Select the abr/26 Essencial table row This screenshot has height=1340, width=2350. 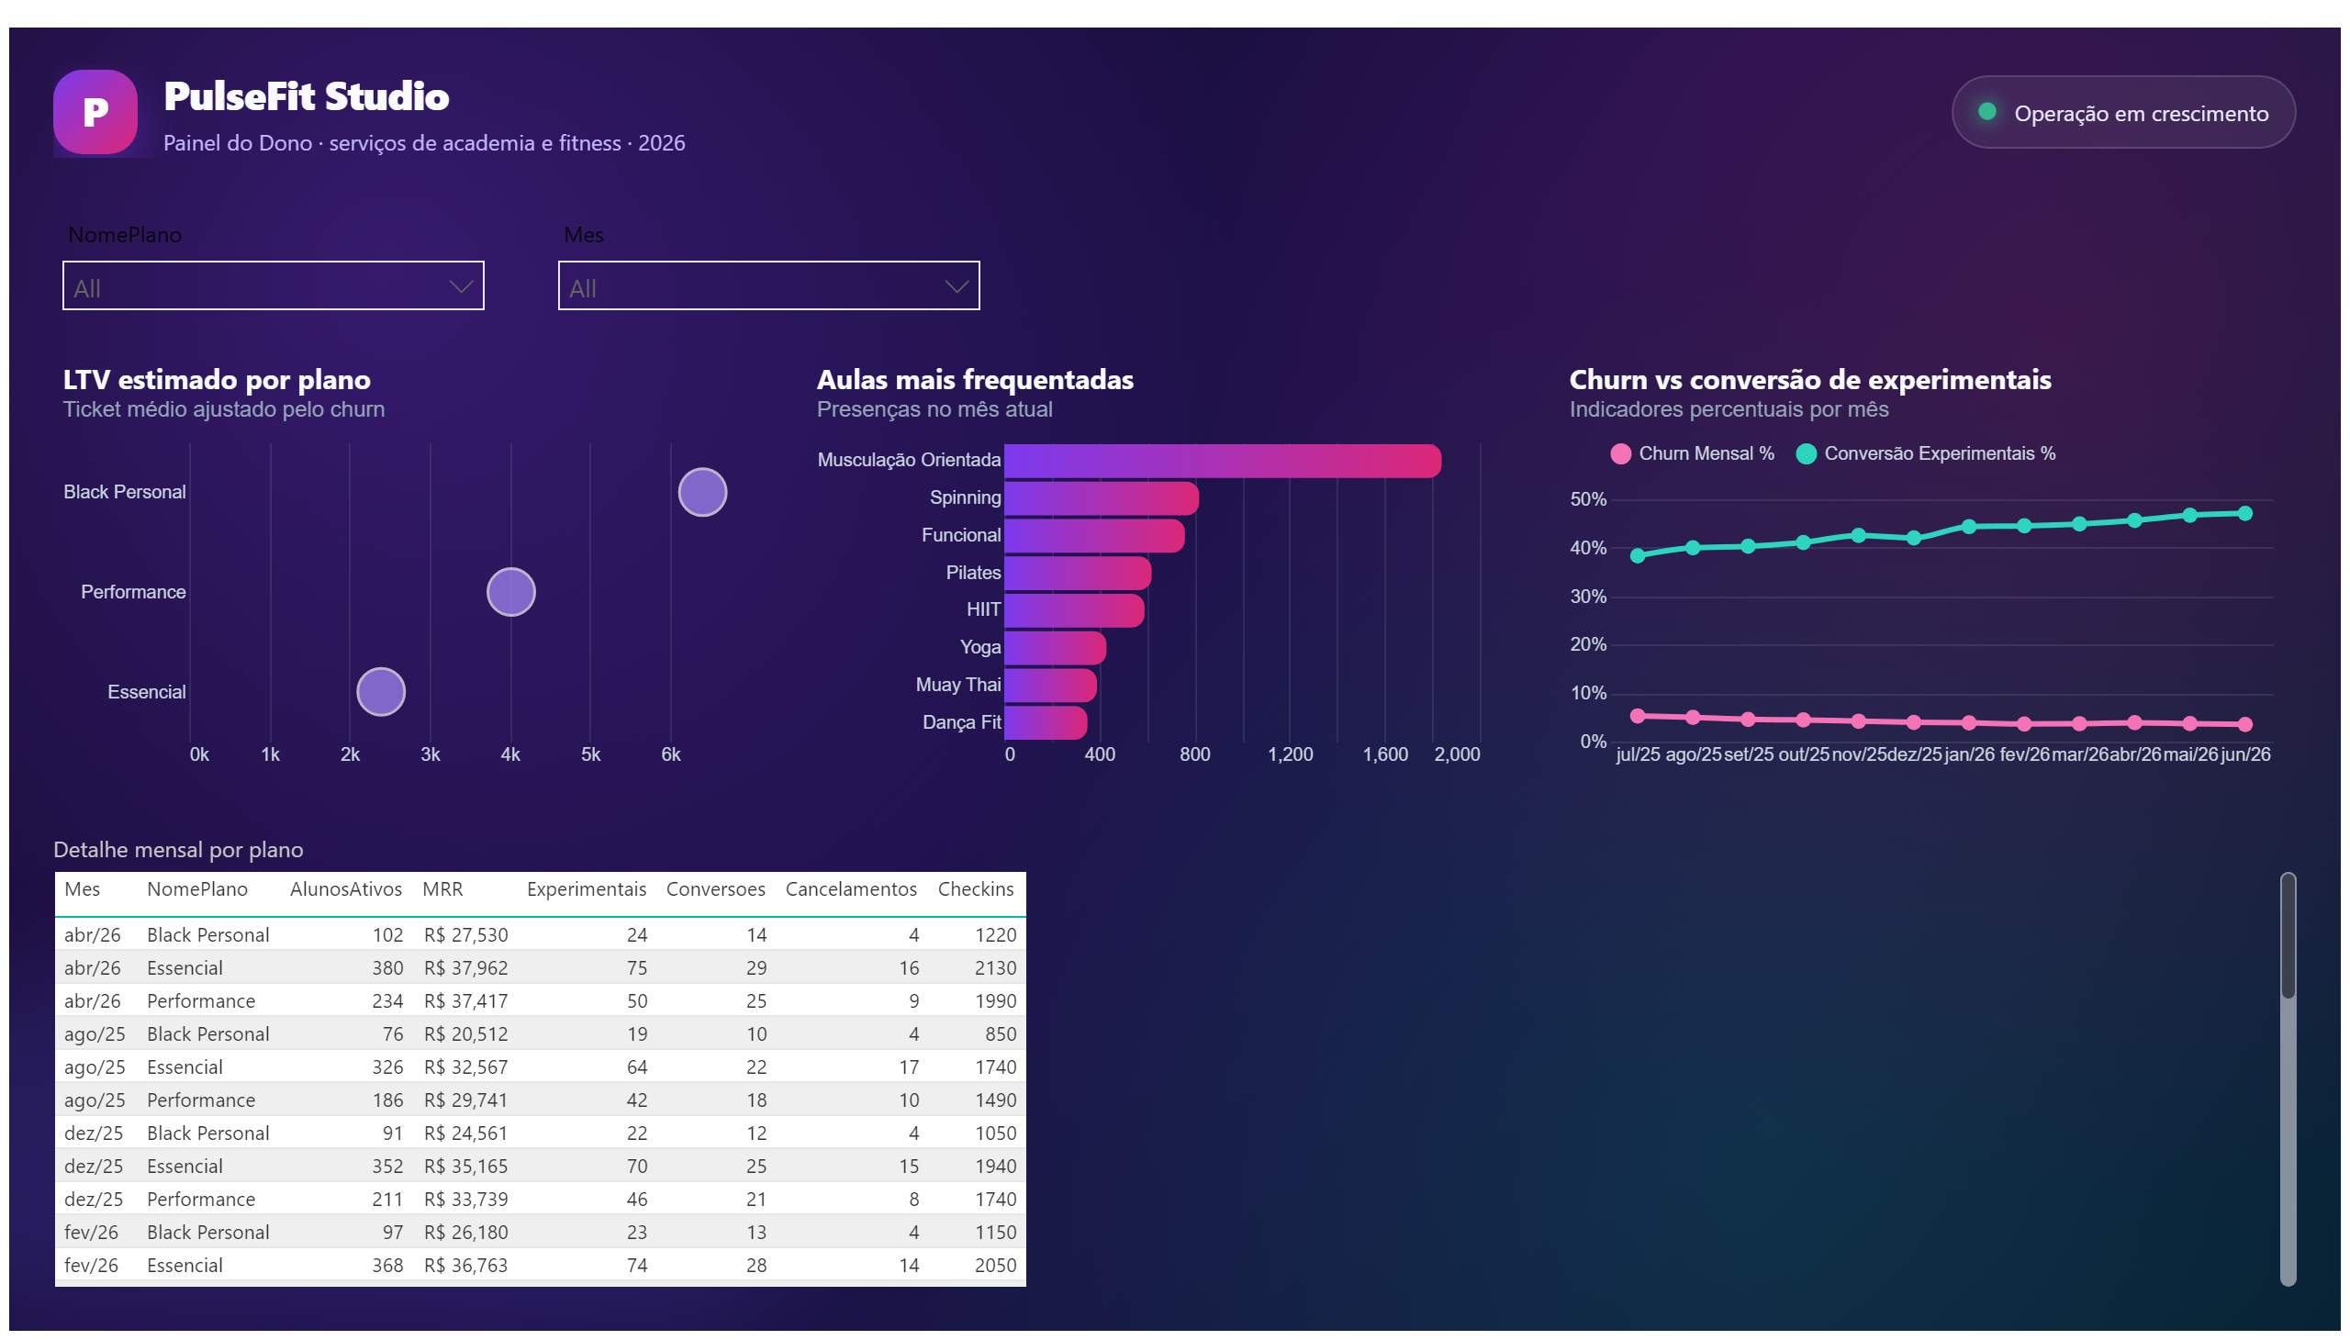(x=541, y=968)
